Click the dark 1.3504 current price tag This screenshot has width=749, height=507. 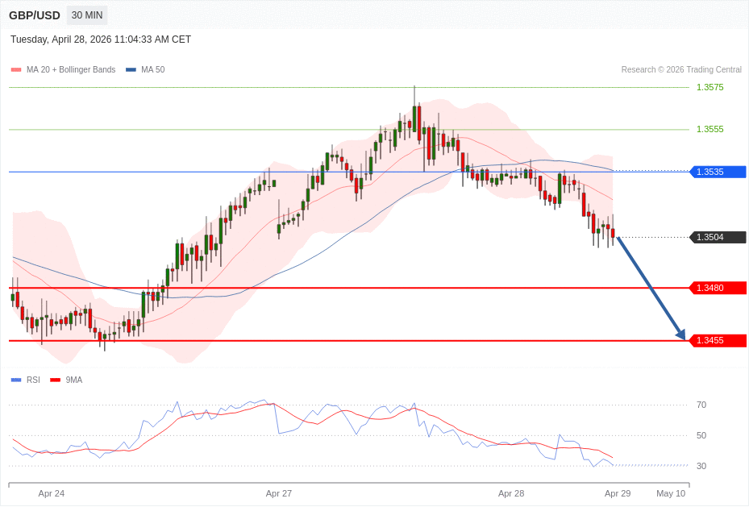coord(718,237)
